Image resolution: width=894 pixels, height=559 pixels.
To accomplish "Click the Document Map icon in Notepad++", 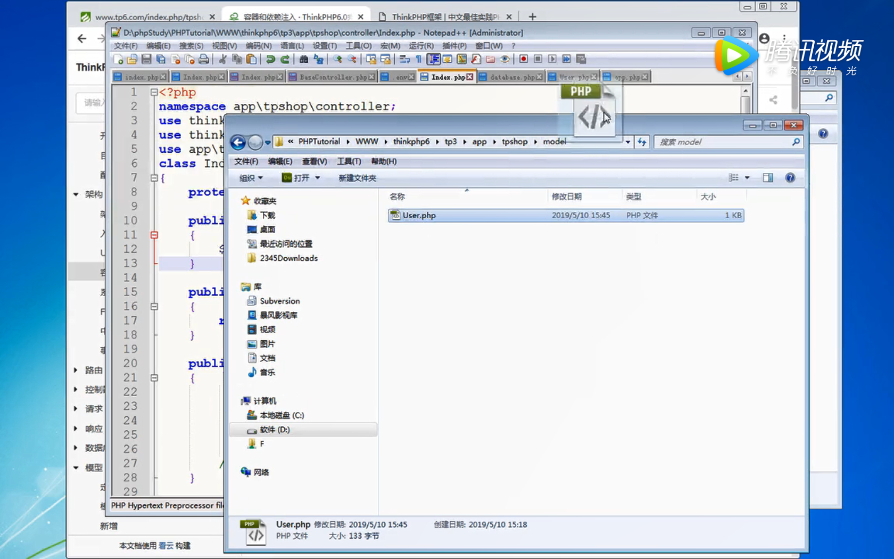I will click(461, 59).
